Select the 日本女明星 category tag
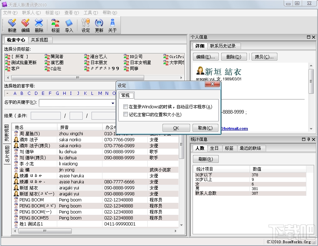 (137, 62)
